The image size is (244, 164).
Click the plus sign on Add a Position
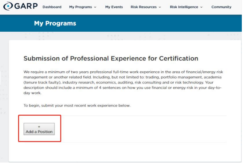(x=39, y=127)
